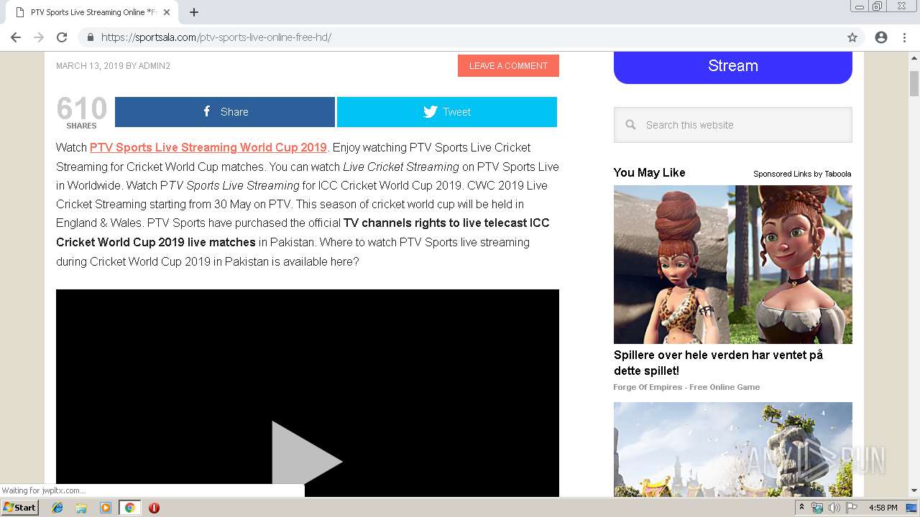
Task: Click the vertical scrollbar thumb
Action: [914, 83]
